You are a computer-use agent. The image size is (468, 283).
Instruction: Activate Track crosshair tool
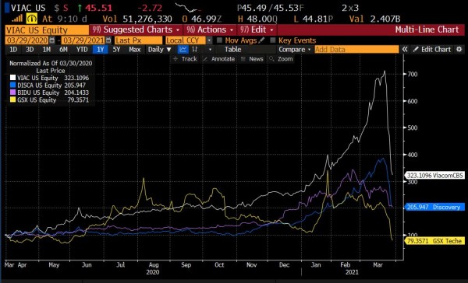click(185, 59)
